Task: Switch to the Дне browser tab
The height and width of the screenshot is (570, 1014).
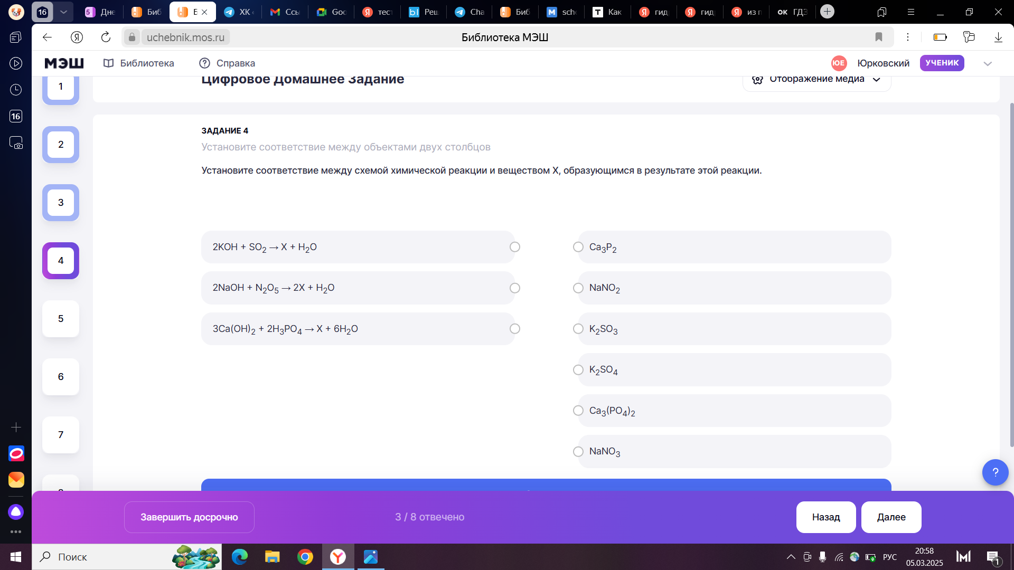Action: pos(100,12)
